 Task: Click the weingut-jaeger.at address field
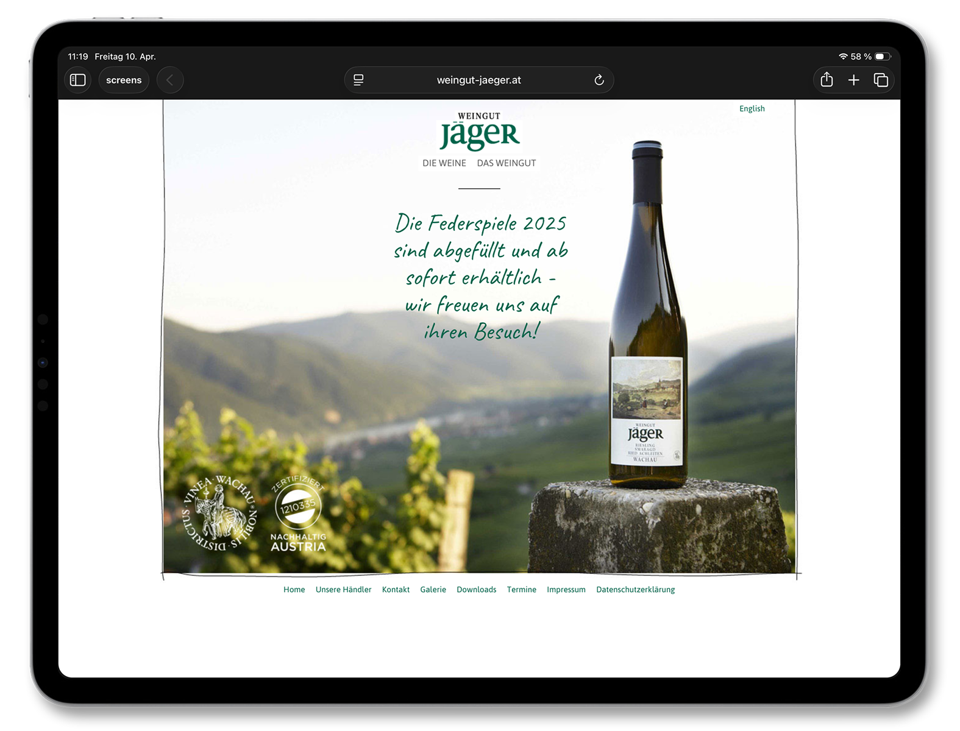coord(478,80)
